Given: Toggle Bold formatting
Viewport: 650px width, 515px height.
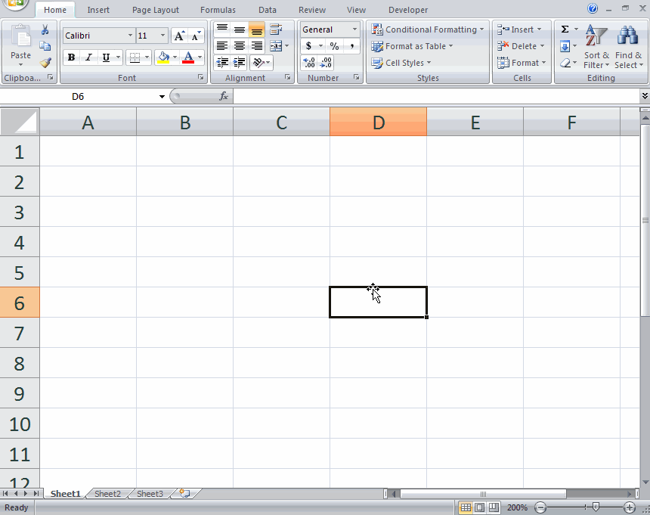Looking at the screenshot, I should click(72, 57).
